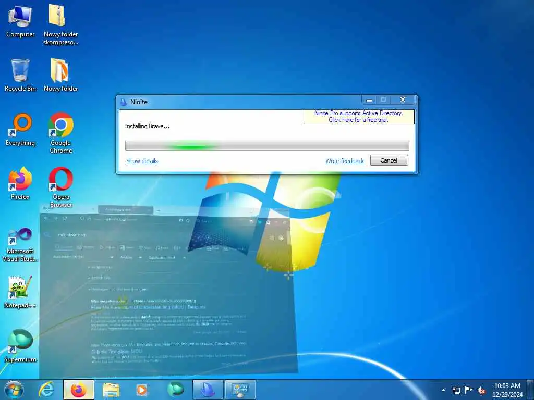Select Microsoft Visual Studio desktop shortcut
The height and width of the screenshot is (400, 534).
(20, 245)
